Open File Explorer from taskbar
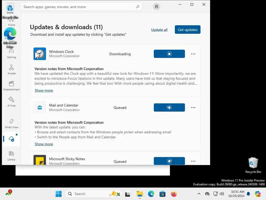 (139, 194)
